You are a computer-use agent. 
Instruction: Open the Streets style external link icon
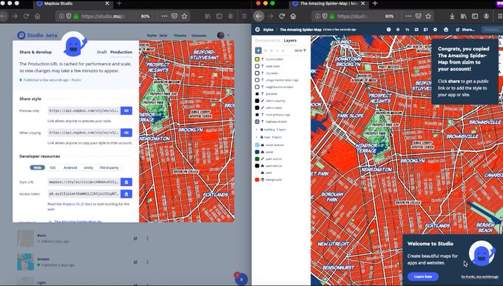coord(135,262)
